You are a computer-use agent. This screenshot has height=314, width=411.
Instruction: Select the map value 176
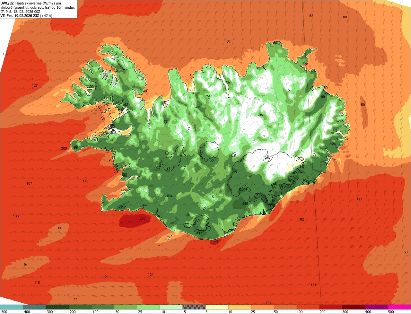point(85,181)
